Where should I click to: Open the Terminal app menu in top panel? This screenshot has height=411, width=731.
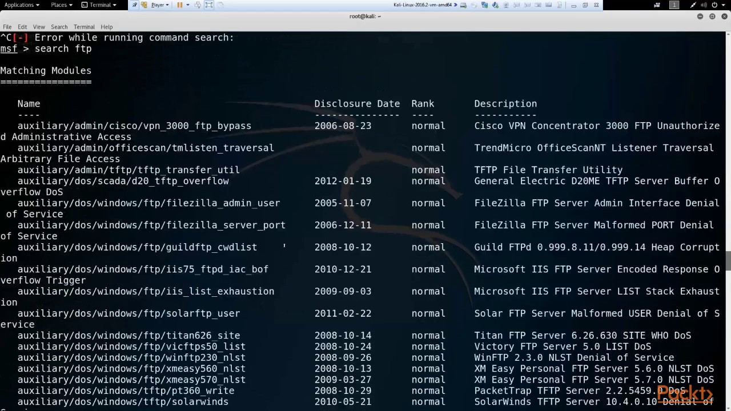[99, 5]
